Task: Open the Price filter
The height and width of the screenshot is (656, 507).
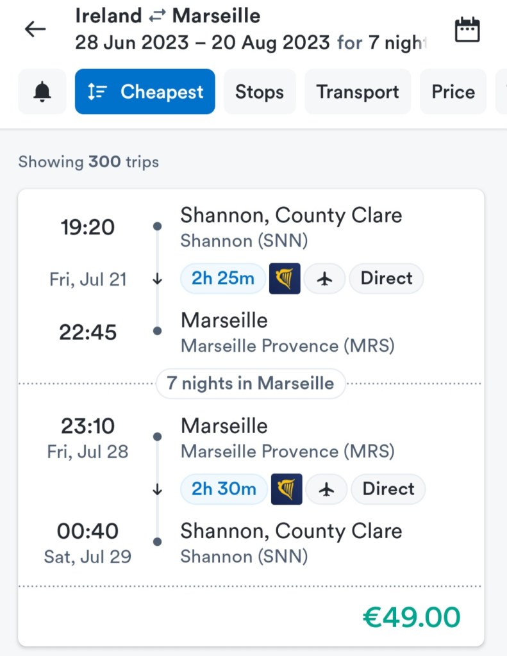Action: [x=453, y=92]
